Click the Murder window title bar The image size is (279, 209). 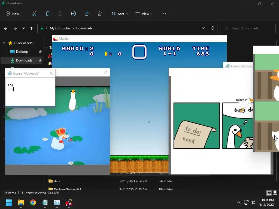click(x=139, y=39)
